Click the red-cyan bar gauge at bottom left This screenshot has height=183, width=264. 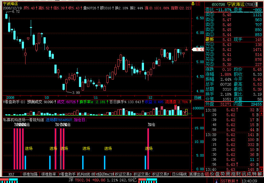(x=9, y=181)
